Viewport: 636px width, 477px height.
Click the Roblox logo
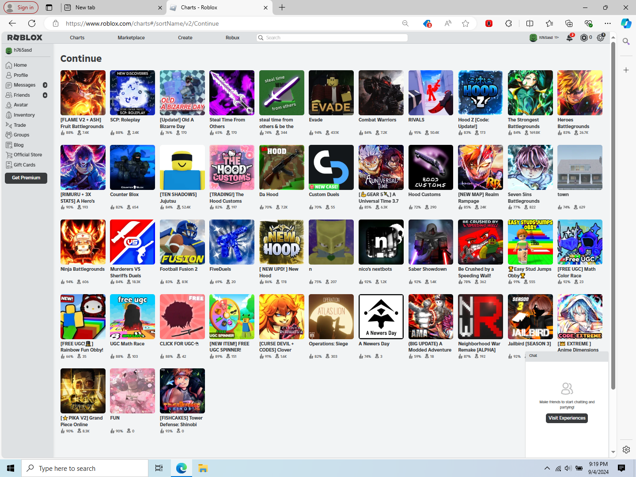point(25,38)
